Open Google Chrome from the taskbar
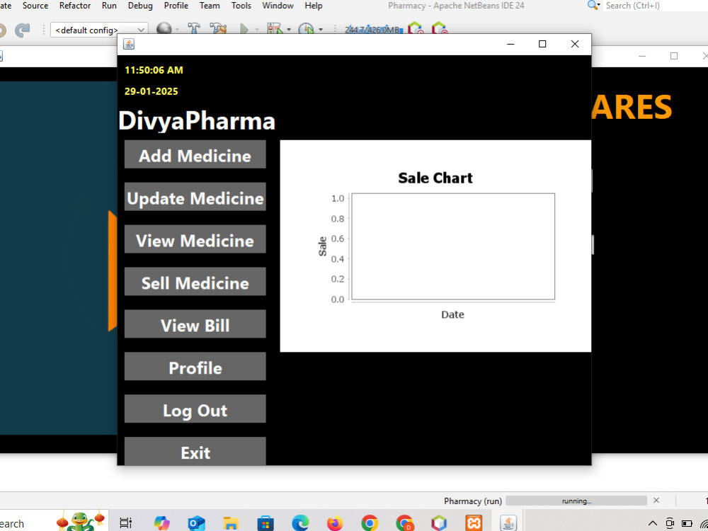The height and width of the screenshot is (531, 708). coord(370,523)
